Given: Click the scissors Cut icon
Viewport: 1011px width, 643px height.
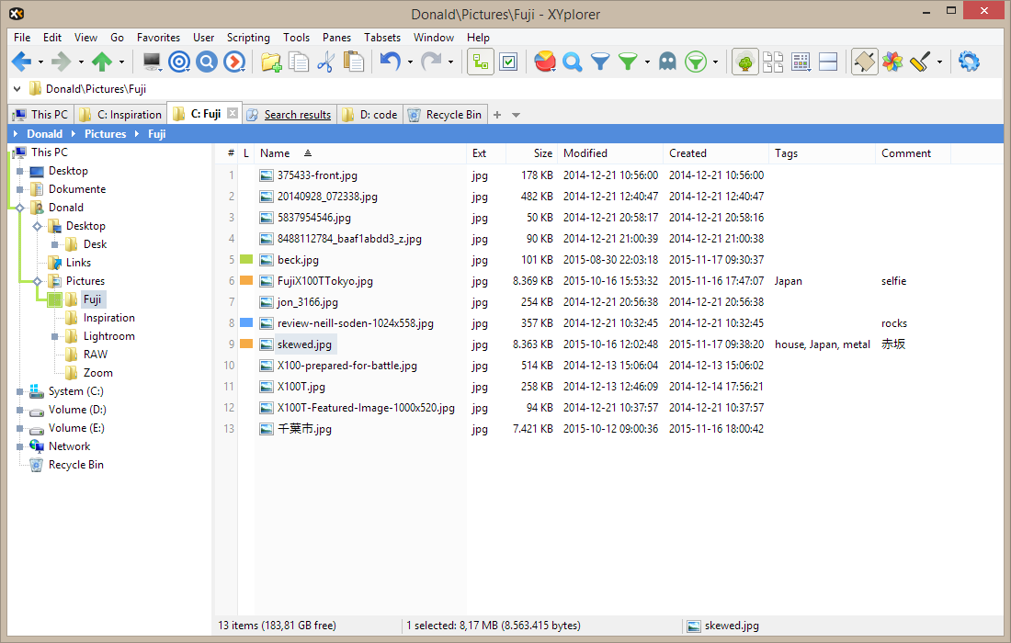Looking at the screenshot, I should pyautogui.click(x=325, y=62).
